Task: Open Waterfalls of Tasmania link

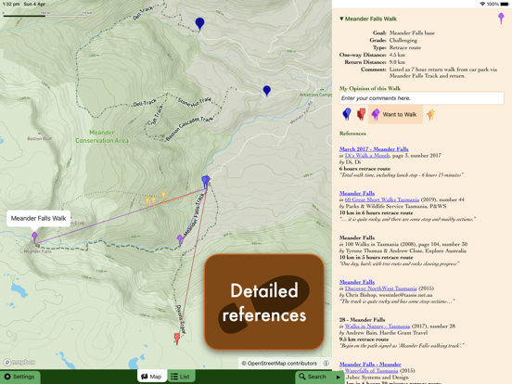Action: [x=371, y=371]
